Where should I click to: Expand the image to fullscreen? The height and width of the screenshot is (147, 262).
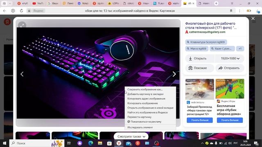[22, 25]
